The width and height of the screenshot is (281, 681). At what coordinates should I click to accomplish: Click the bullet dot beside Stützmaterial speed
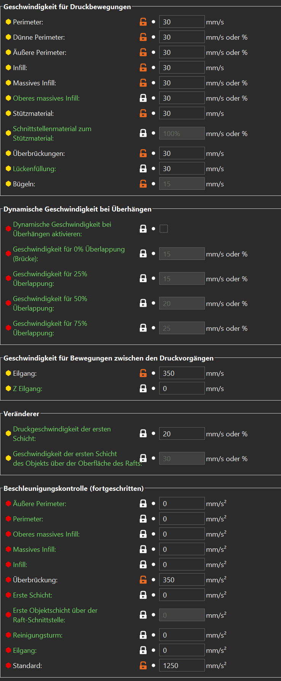click(x=153, y=114)
